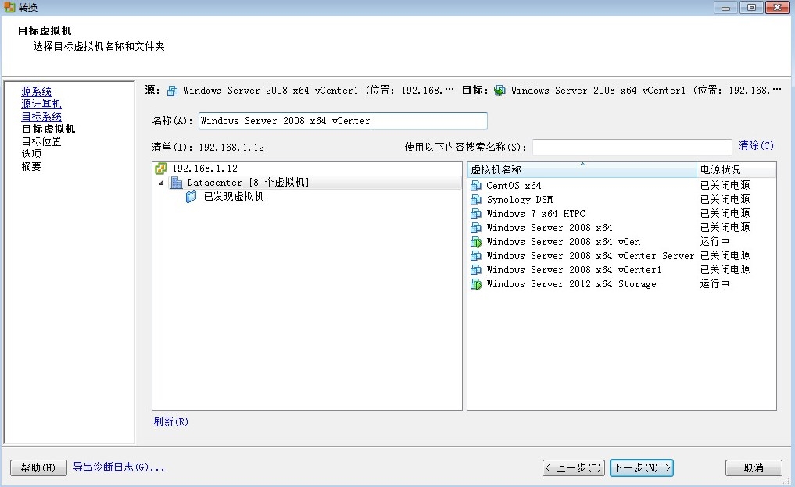Sort by 虚拟机名称 column header

pos(582,169)
